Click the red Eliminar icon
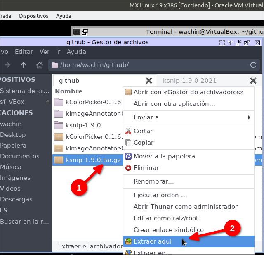Image resolution: width=264 pixels, height=265 pixels. (128, 168)
